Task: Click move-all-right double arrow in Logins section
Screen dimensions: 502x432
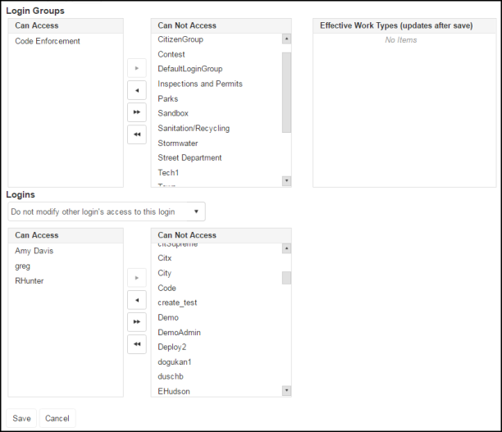Action: click(x=137, y=322)
